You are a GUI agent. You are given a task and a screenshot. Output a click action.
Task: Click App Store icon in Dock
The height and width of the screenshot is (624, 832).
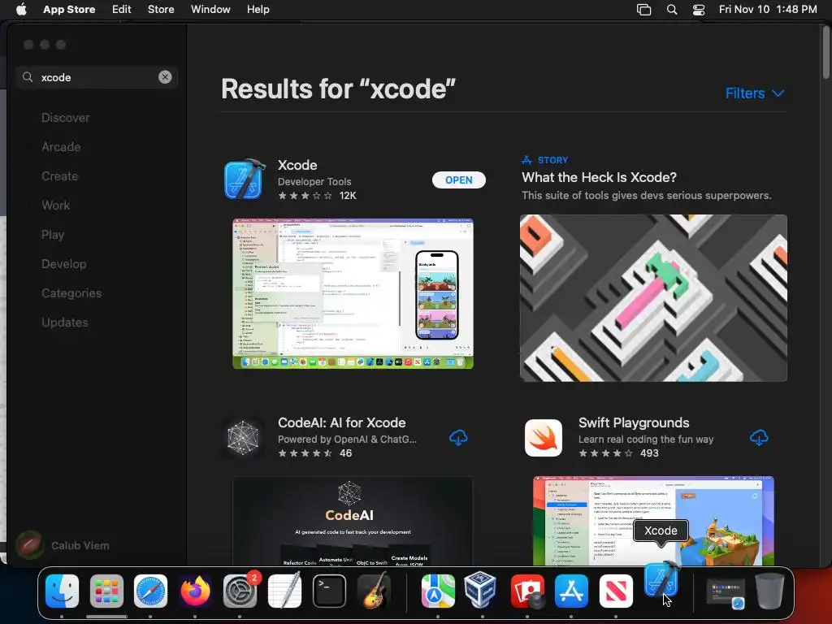[x=571, y=591]
